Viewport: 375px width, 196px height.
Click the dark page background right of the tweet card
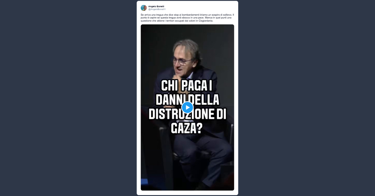point(307,98)
